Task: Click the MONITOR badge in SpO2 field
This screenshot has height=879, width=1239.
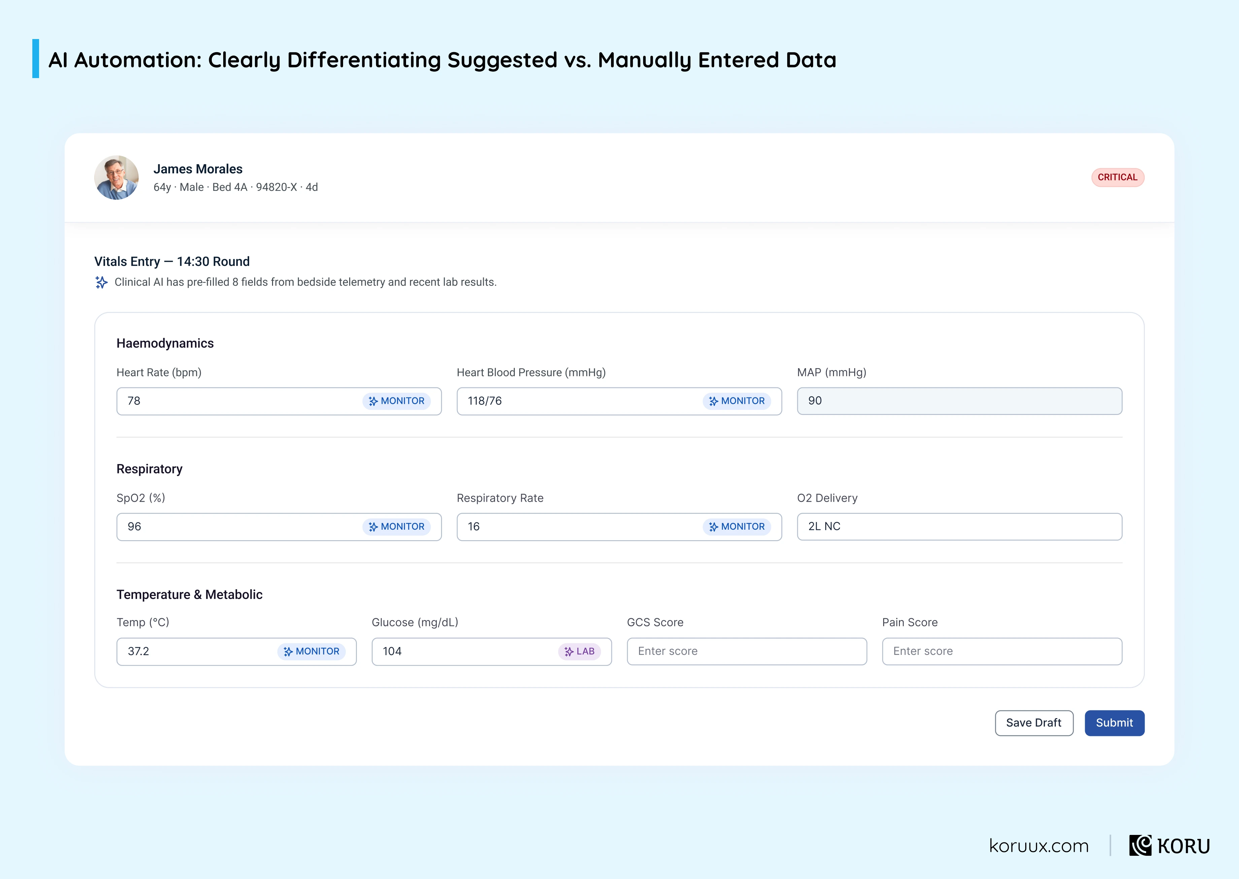Action: 396,527
